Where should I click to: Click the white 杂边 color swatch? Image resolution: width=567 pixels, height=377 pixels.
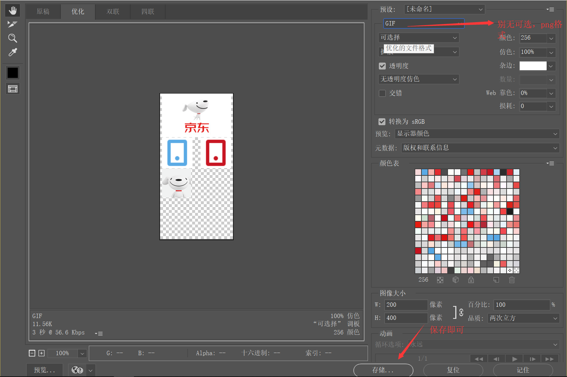(x=533, y=66)
